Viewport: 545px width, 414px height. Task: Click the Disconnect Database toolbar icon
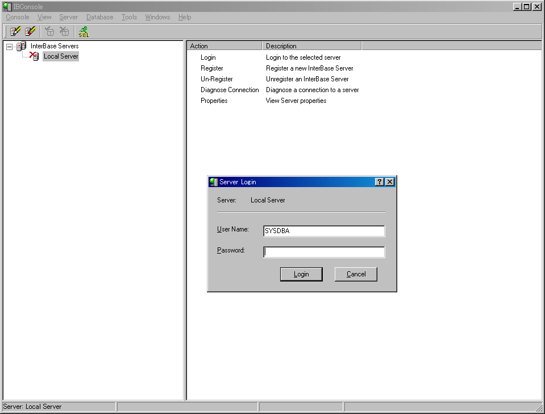click(x=64, y=31)
